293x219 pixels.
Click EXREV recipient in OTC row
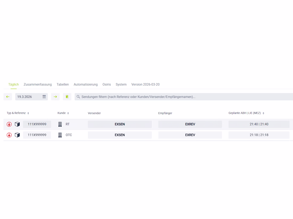(190, 135)
